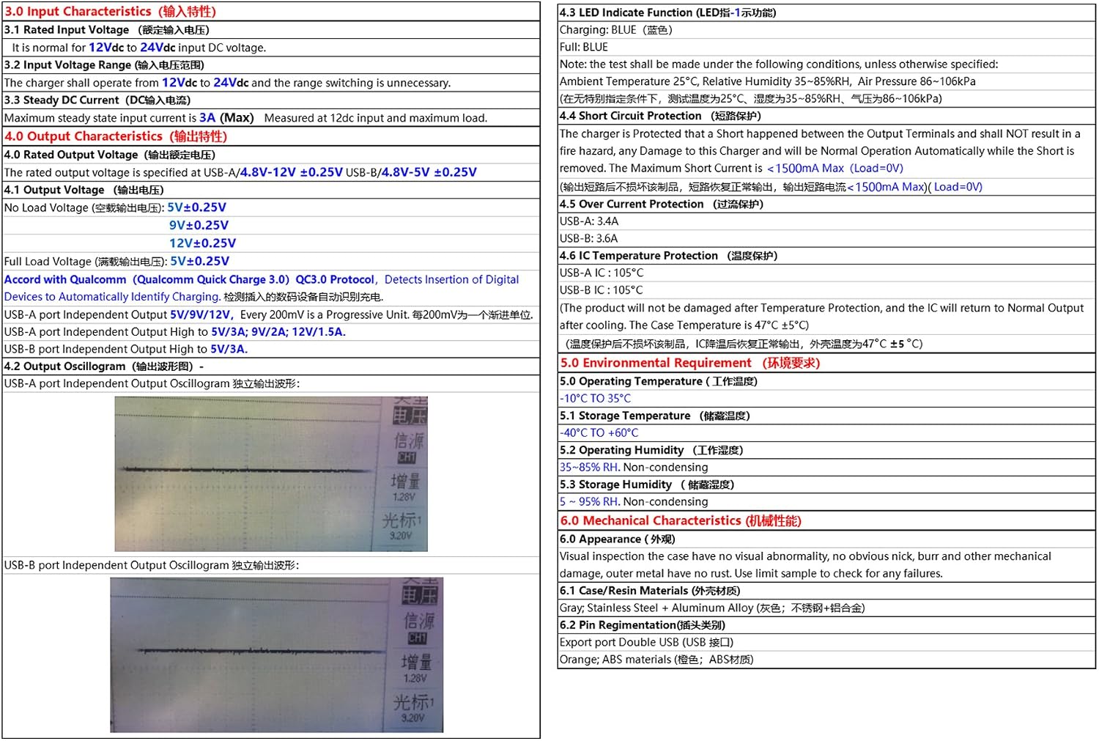This screenshot has width=1099, height=741.
Task: Select the '3.1 Rated Input Voltage' heading
Action: click(107, 30)
